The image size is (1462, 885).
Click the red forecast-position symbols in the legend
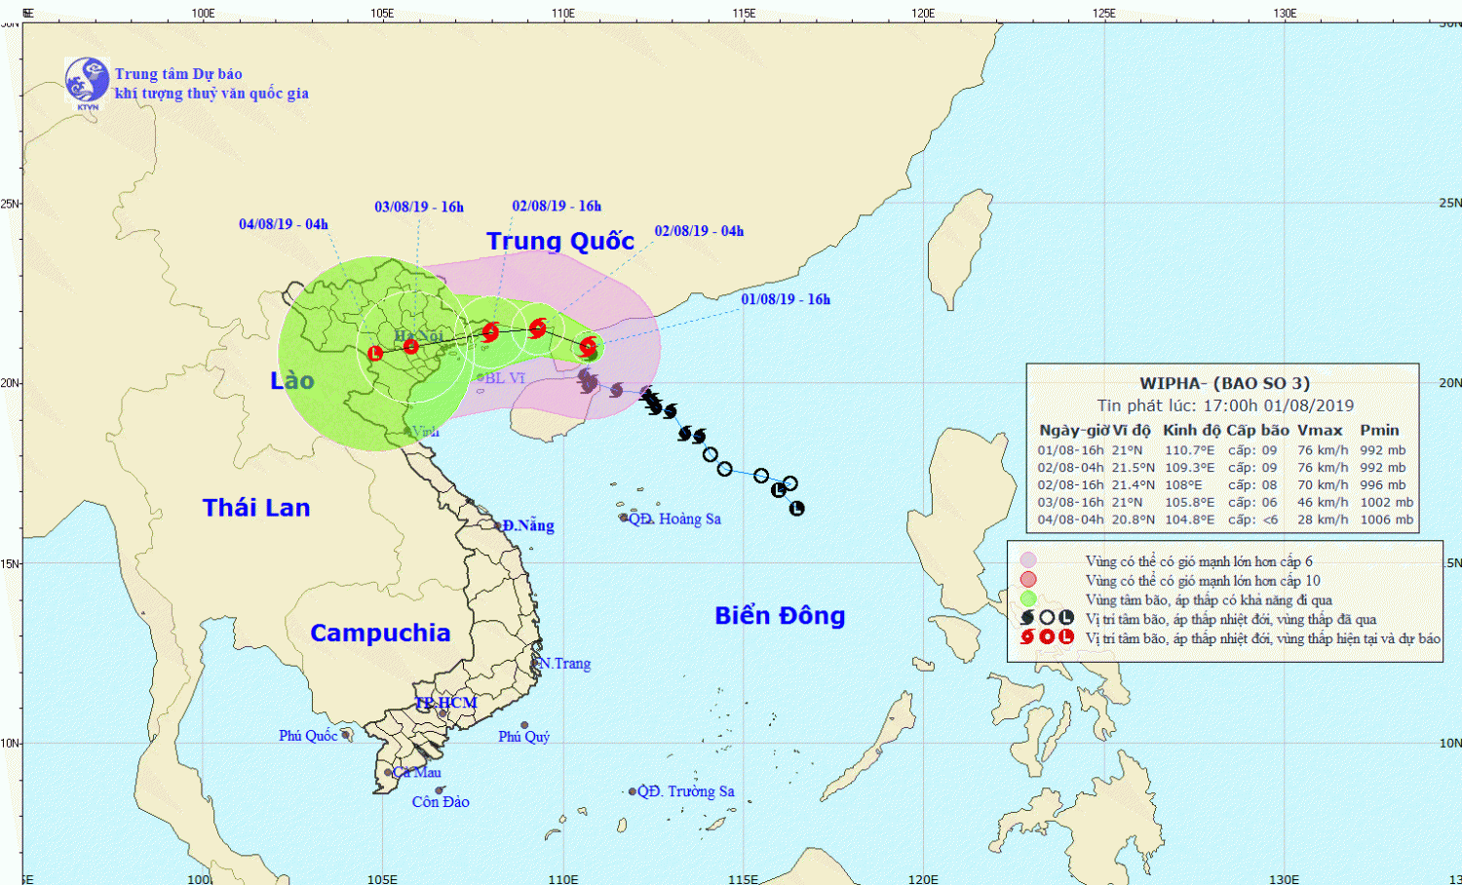(x=1047, y=637)
